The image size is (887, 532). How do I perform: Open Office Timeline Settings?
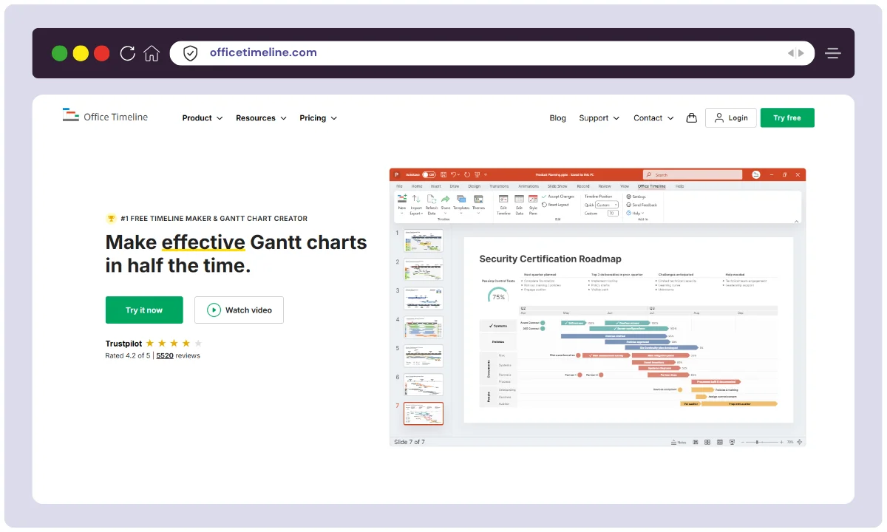point(634,197)
